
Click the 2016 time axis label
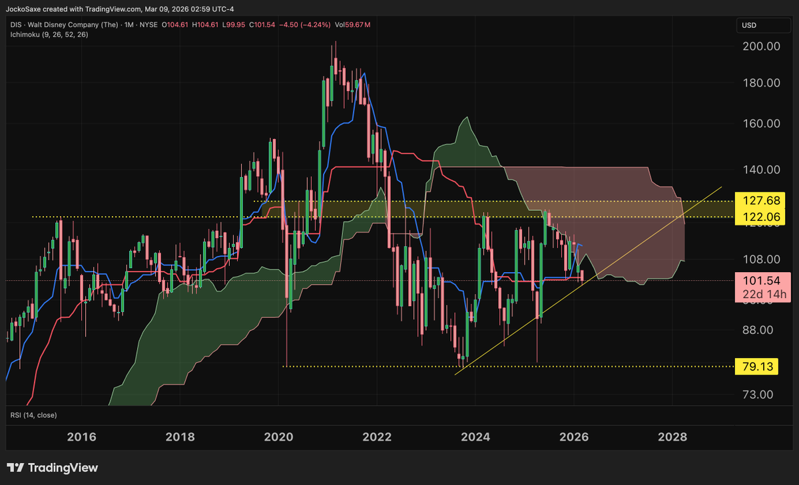82,437
